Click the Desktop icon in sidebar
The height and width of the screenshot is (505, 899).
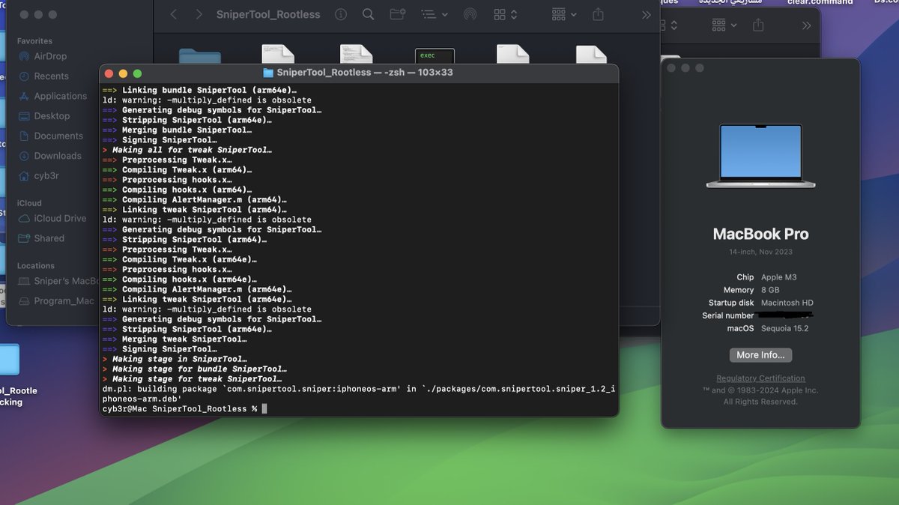coord(23,116)
